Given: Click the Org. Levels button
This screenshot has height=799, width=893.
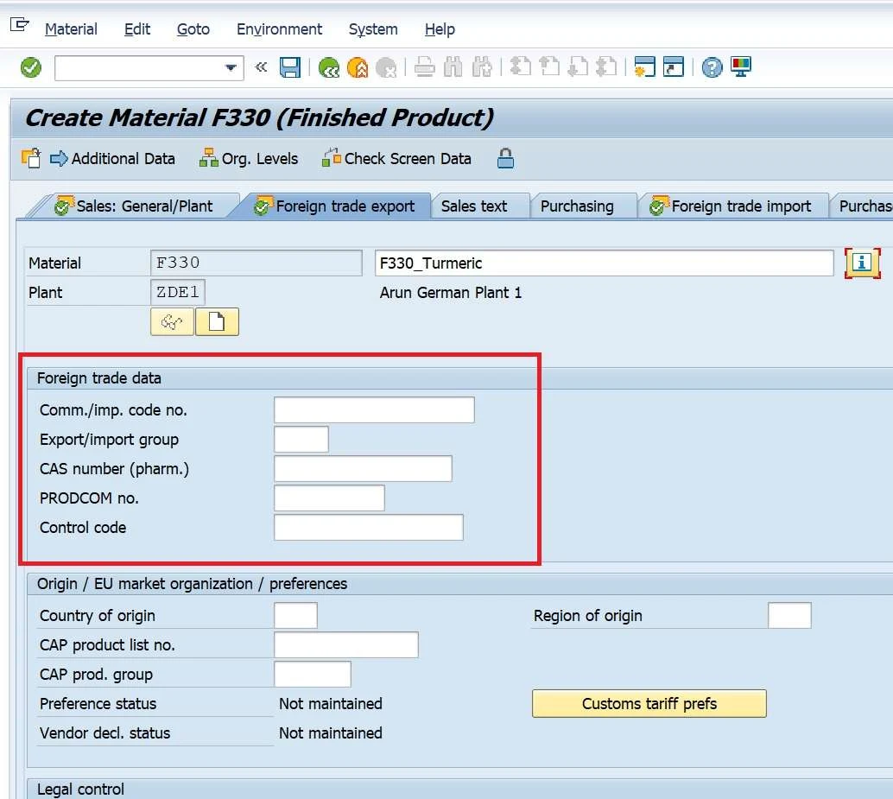Looking at the screenshot, I should [249, 158].
